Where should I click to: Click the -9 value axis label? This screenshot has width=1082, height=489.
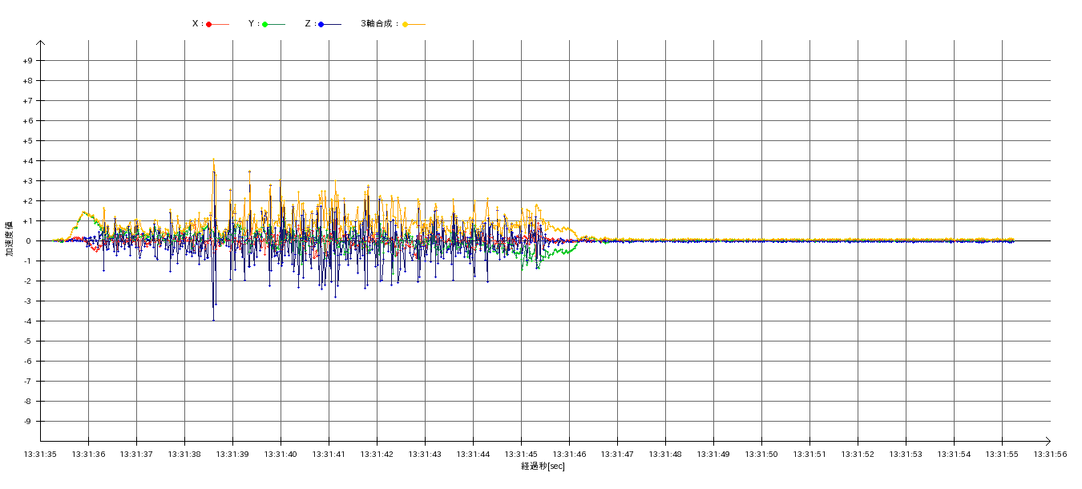[x=28, y=422]
